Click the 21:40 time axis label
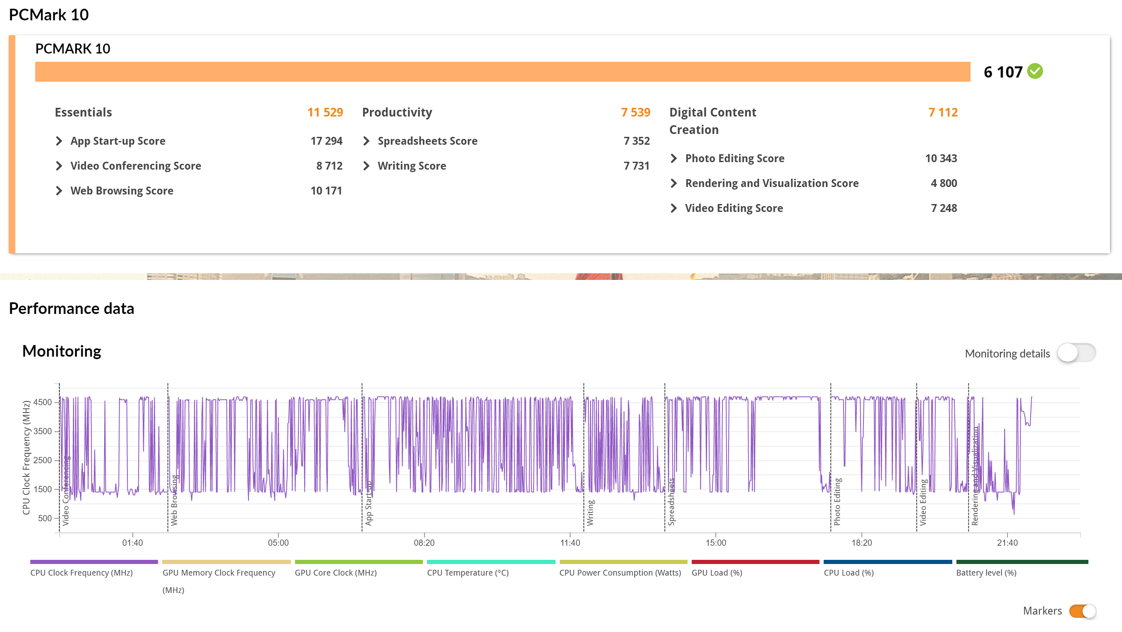The width and height of the screenshot is (1122, 632). pyautogui.click(x=1007, y=543)
